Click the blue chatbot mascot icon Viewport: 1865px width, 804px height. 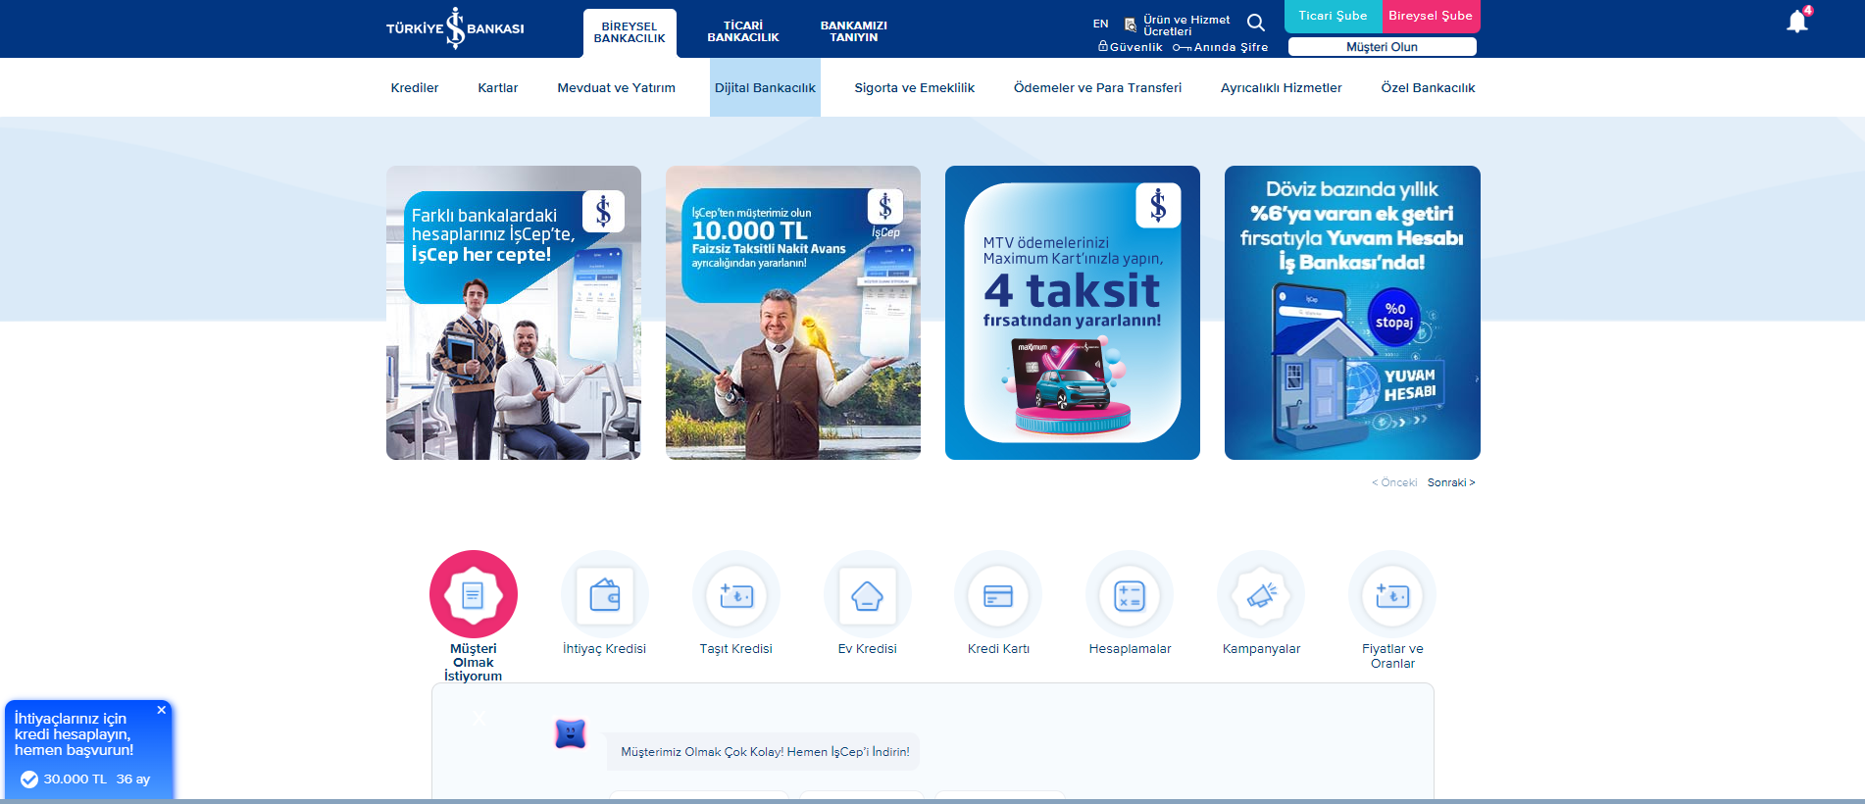[x=570, y=733]
